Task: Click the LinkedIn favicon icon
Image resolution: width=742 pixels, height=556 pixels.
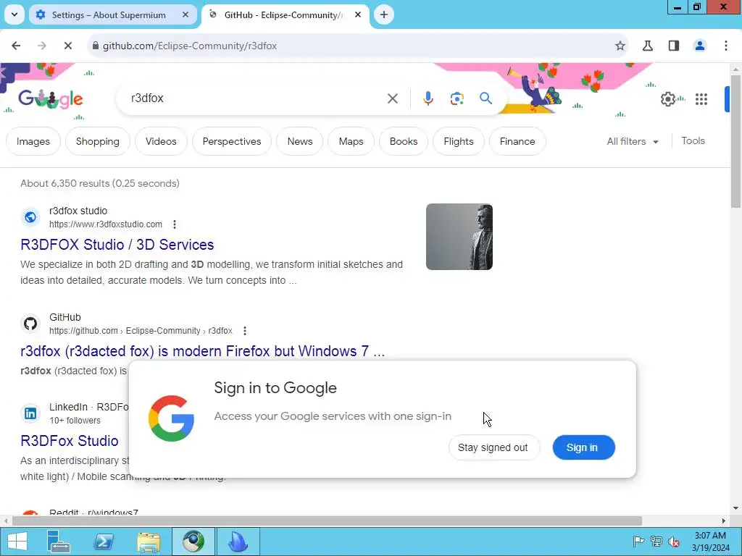Action: [x=30, y=413]
